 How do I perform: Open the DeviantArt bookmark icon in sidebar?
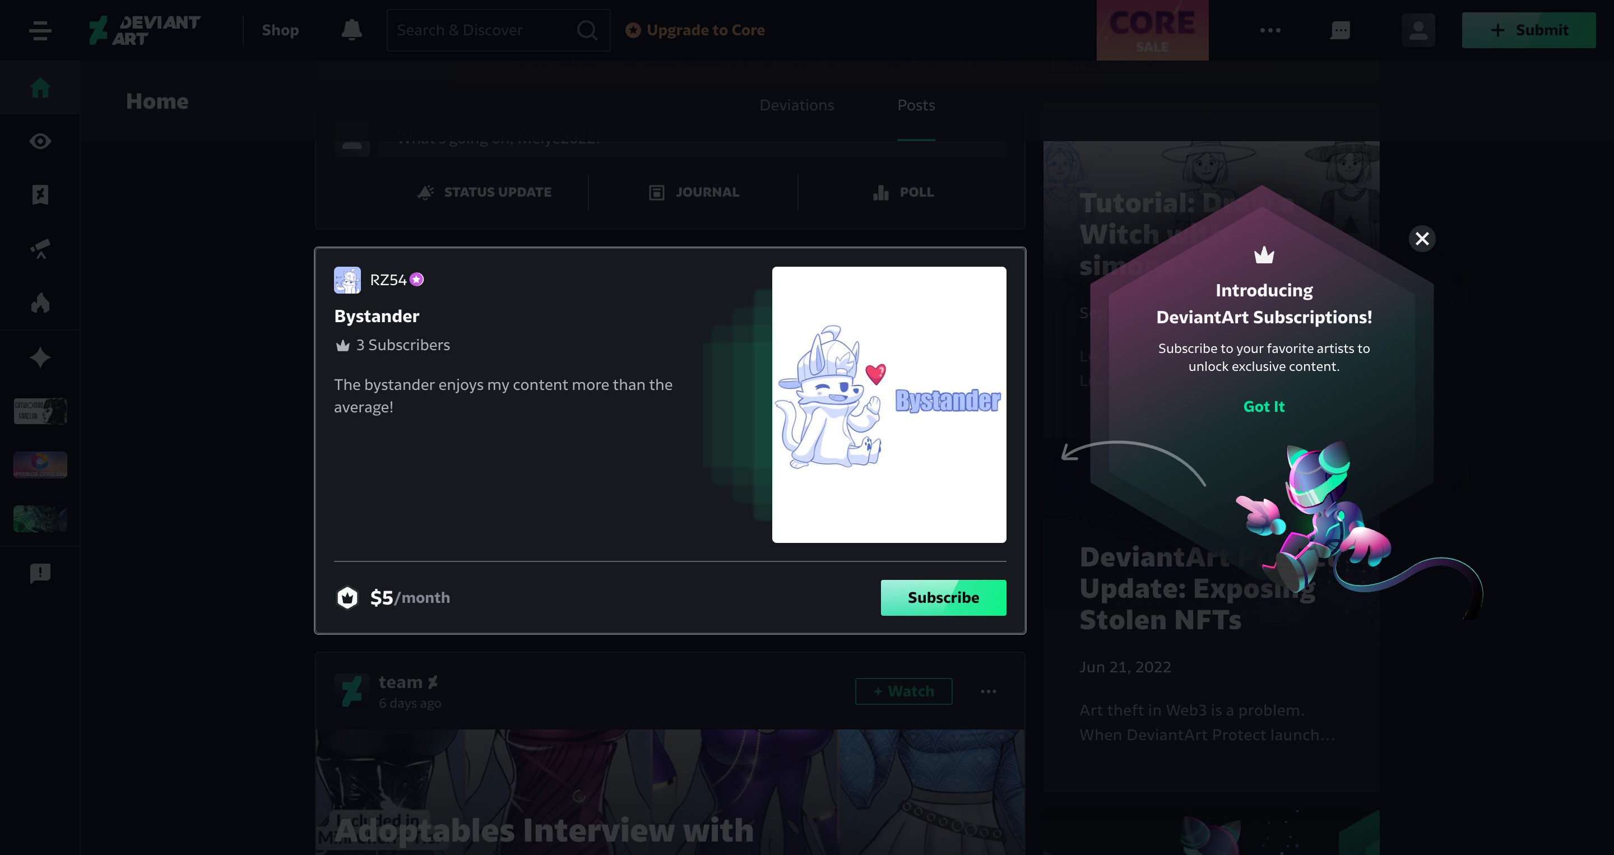click(x=40, y=195)
